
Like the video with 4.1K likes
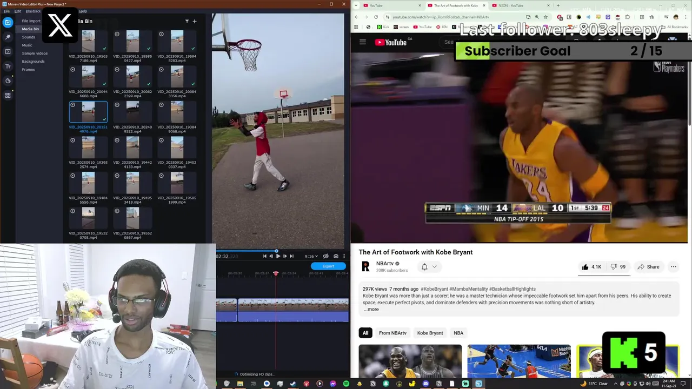(591, 267)
